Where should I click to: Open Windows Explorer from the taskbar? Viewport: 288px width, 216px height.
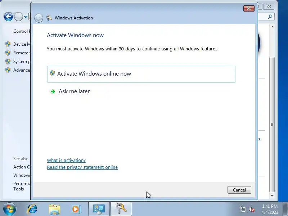coord(54,209)
